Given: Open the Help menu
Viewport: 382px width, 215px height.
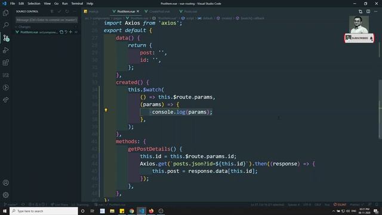Looking at the screenshot, I should [90, 4].
